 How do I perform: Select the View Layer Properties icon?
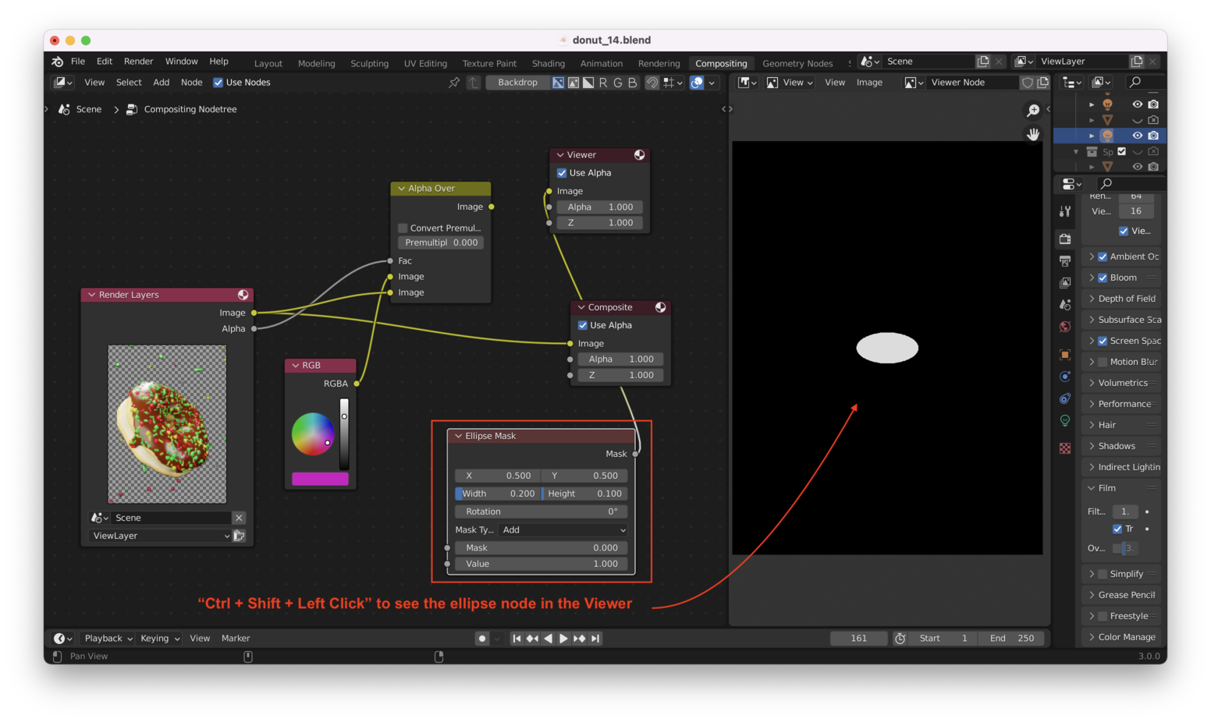coord(1065,282)
